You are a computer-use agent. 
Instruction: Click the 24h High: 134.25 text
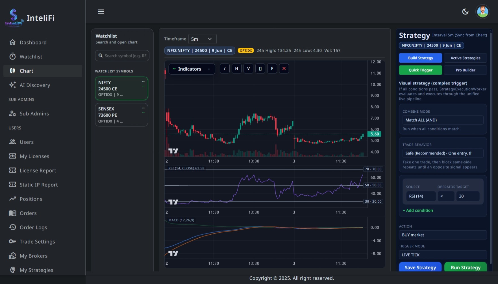[x=273, y=51]
